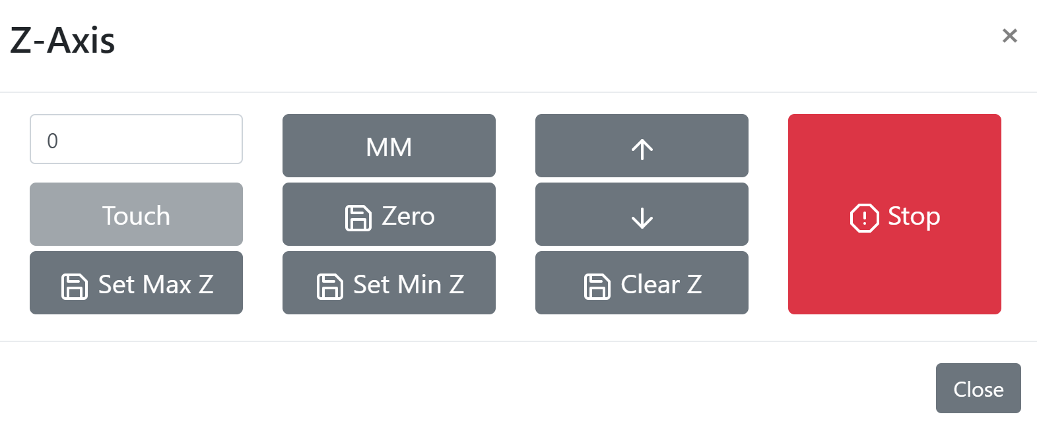Click Clear Z to reset stored limits

click(641, 283)
